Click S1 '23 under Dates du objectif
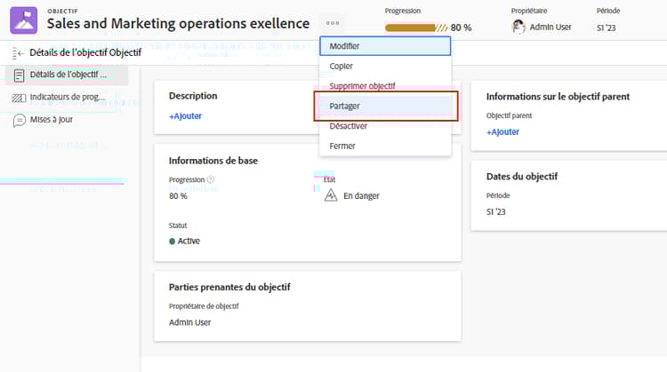Image resolution: width=667 pixels, height=372 pixels. (x=496, y=212)
